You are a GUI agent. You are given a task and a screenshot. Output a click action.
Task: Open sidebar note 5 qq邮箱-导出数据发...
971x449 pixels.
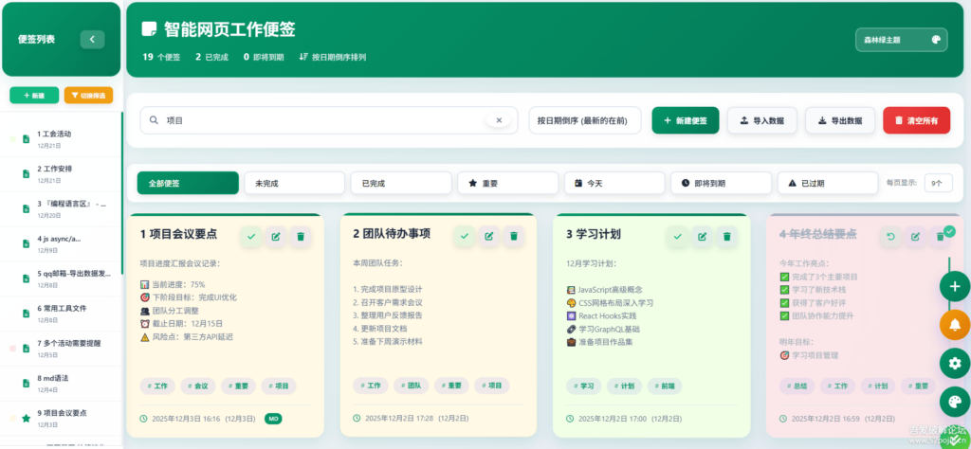click(x=61, y=278)
